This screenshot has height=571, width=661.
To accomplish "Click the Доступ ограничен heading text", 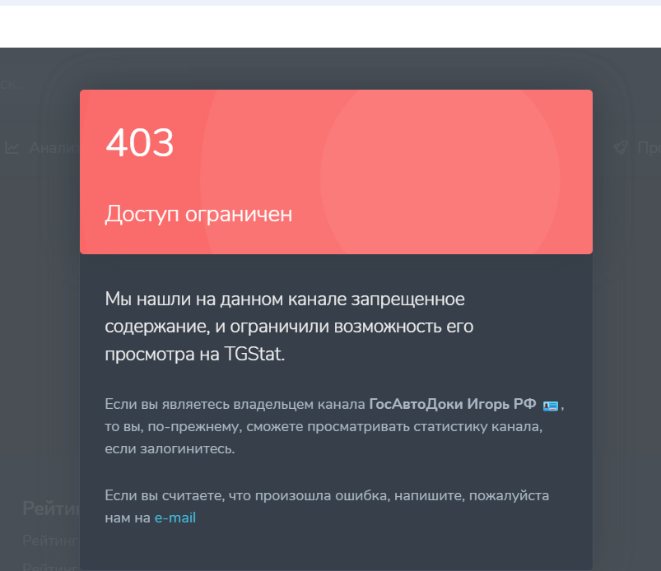I will (198, 215).
